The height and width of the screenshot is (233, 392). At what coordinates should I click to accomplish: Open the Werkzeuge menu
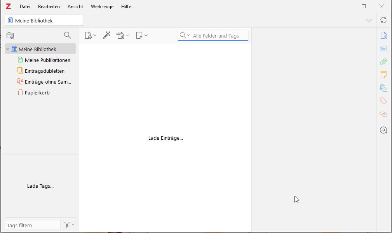coord(102,7)
